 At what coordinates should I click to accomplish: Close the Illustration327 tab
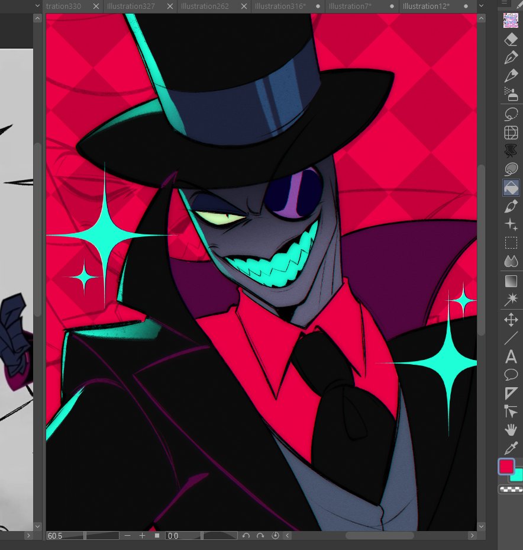click(170, 7)
